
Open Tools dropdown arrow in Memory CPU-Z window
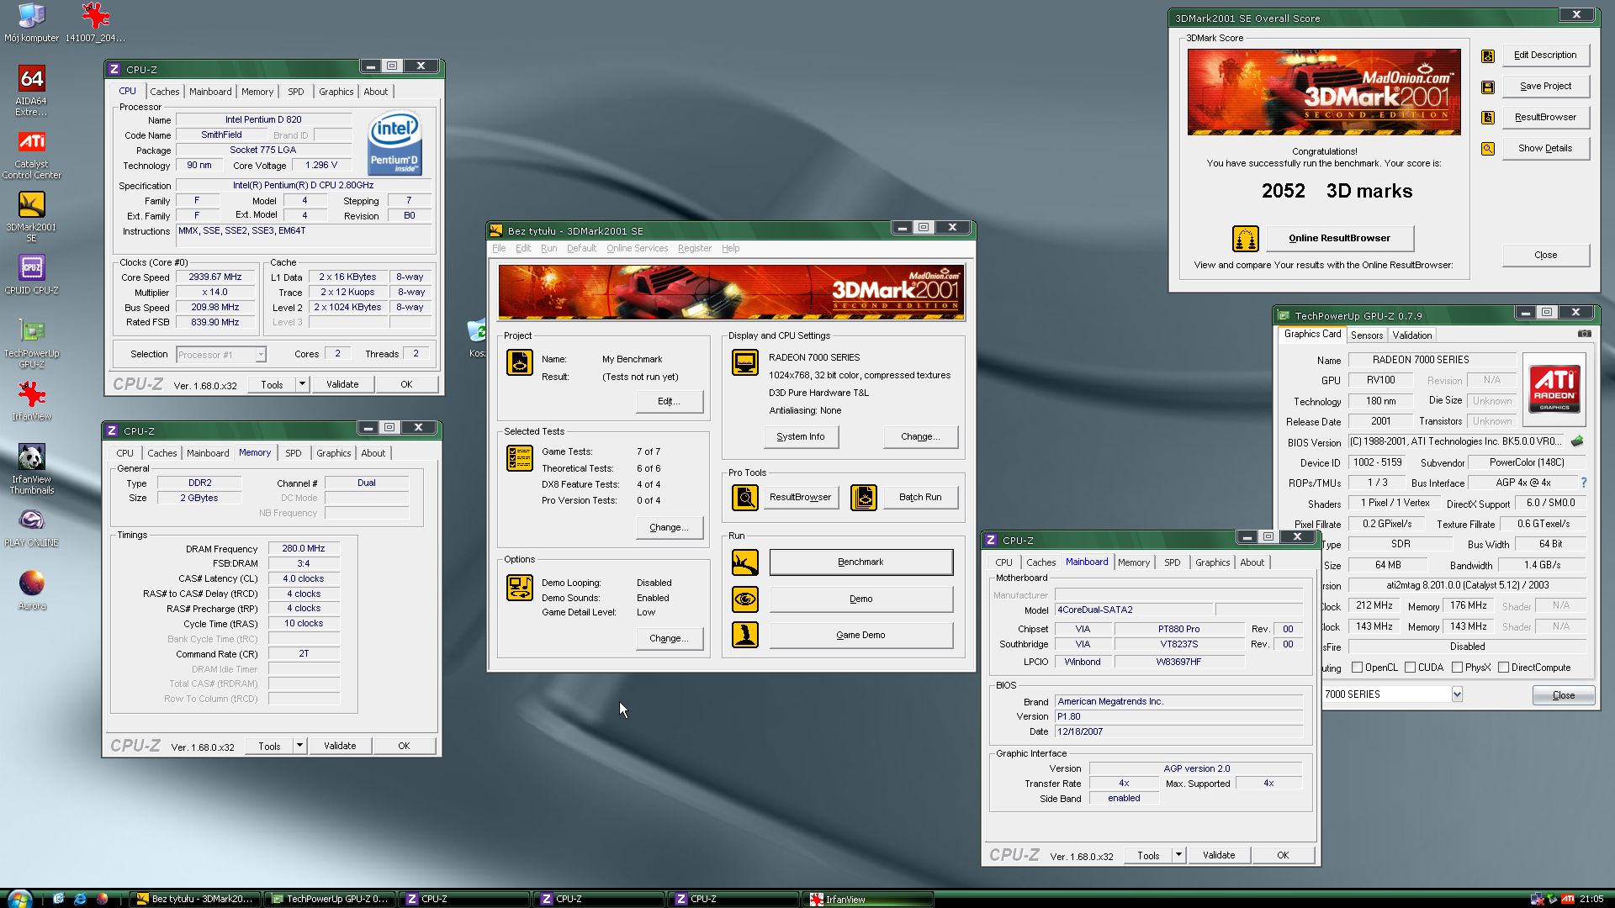coord(299,746)
